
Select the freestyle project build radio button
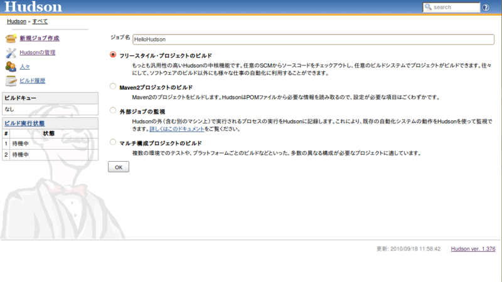coord(113,55)
